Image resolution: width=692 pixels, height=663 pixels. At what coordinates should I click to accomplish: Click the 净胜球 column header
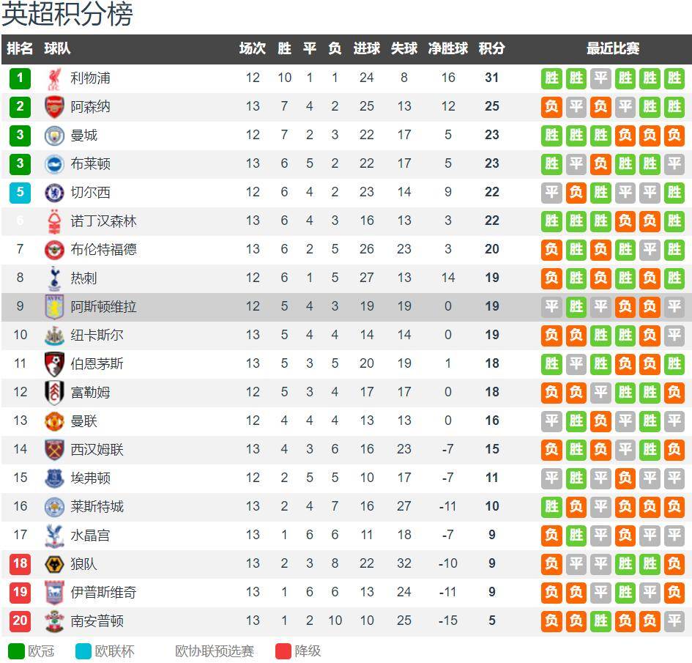pos(448,48)
